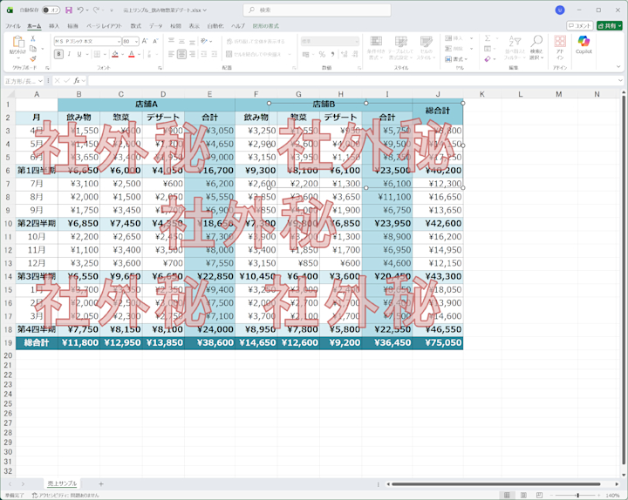Click the Cut scissors icon

33,38
